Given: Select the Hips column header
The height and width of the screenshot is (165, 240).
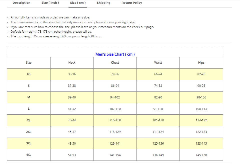Looking at the screenshot, I should coord(201,63).
